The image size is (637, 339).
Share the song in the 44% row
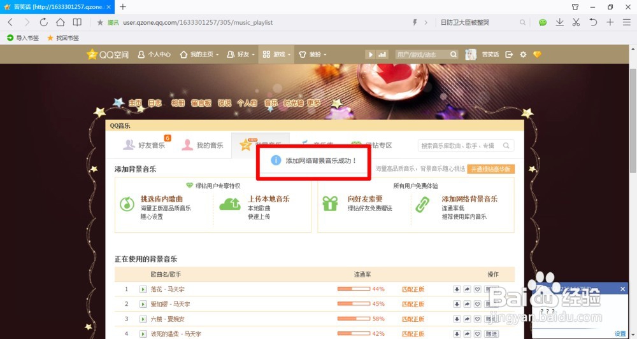(x=467, y=289)
